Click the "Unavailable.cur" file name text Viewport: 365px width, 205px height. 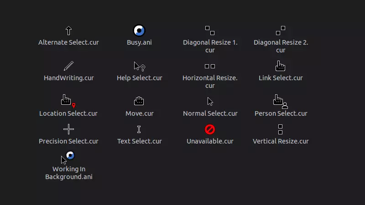pos(210,141)
